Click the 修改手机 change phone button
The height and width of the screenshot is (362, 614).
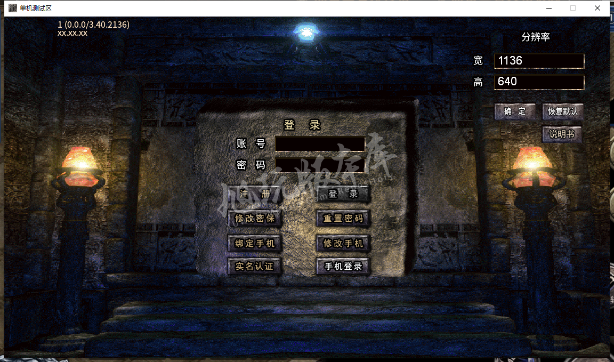coord(343,243)
